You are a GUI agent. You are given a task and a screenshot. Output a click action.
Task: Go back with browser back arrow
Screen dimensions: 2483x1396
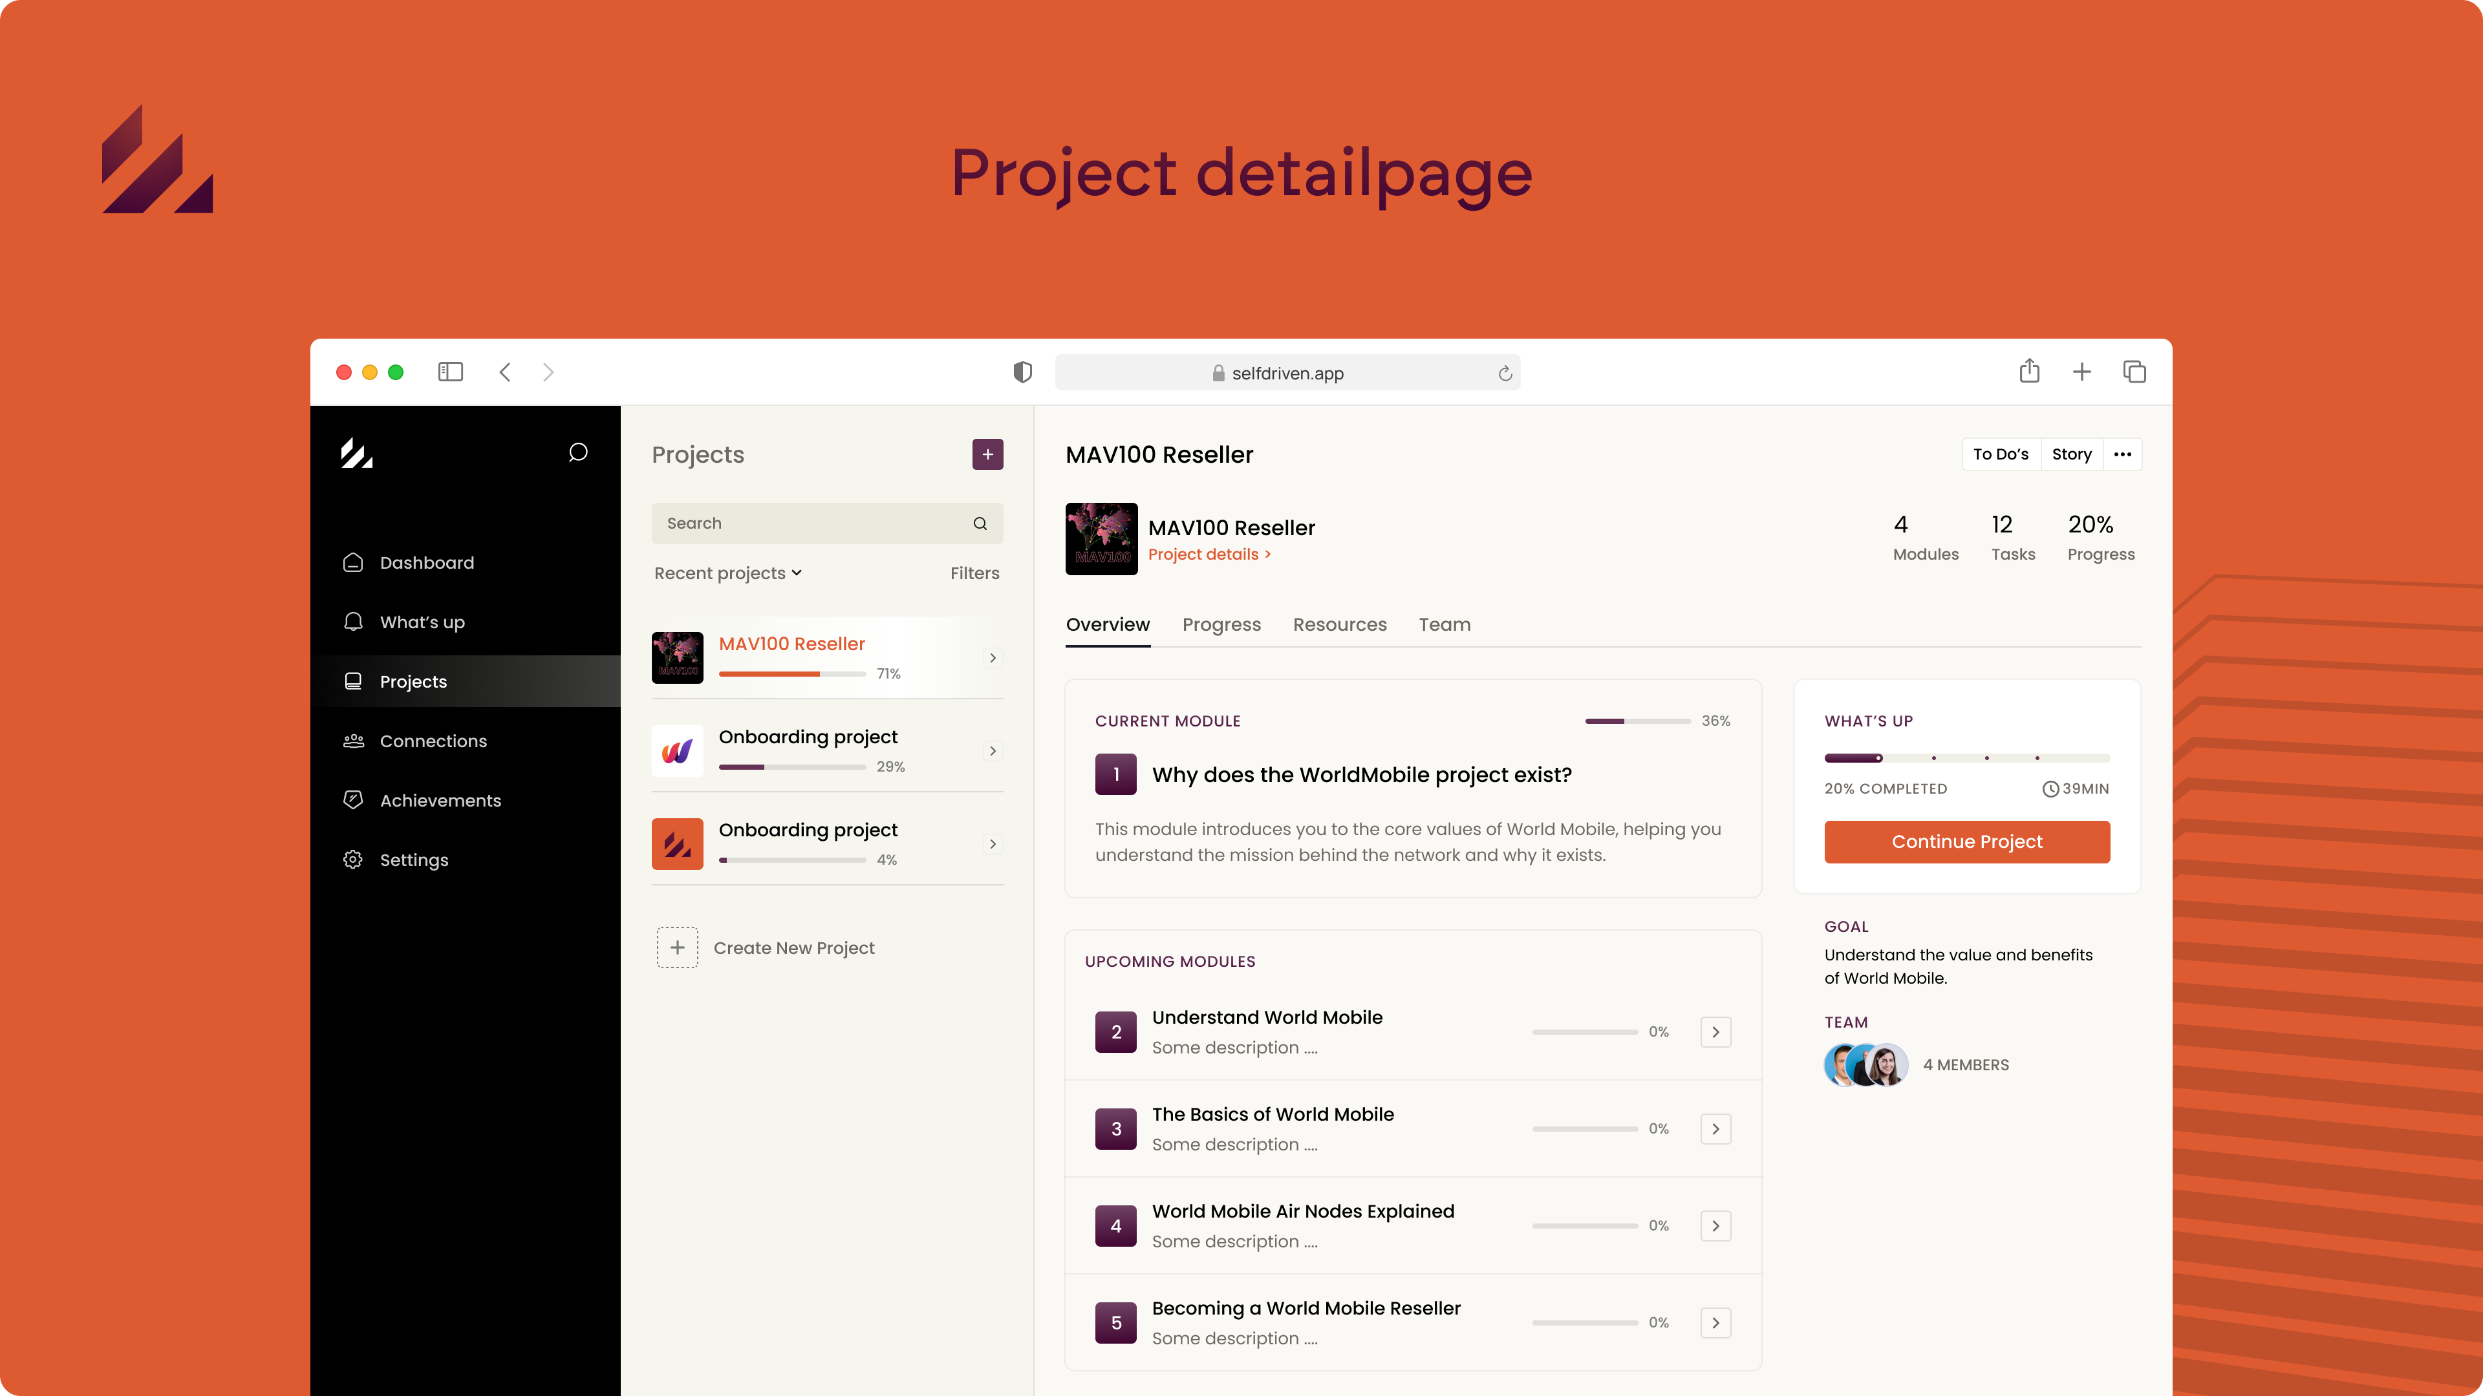tap(505, 372)
